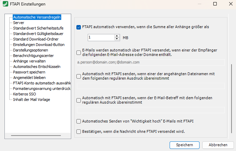Open Darstellungsoptionen settings page

[31, 50]
